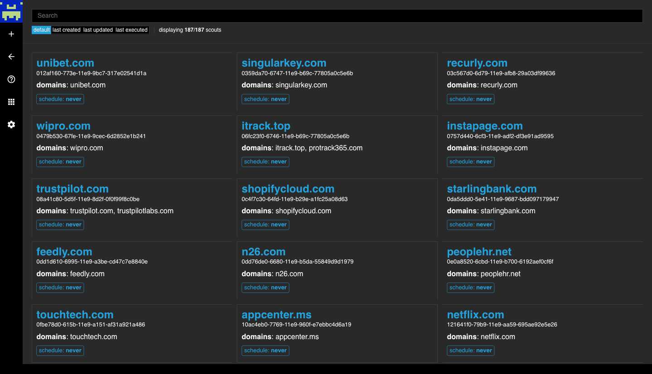Open the feedly.com scout

click(x=64, y=252)
